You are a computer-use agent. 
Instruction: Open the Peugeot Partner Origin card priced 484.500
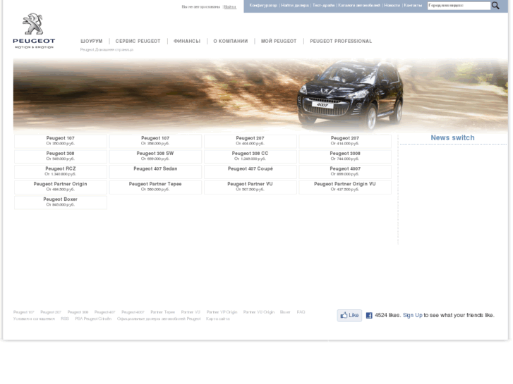(x=61, y=187)
